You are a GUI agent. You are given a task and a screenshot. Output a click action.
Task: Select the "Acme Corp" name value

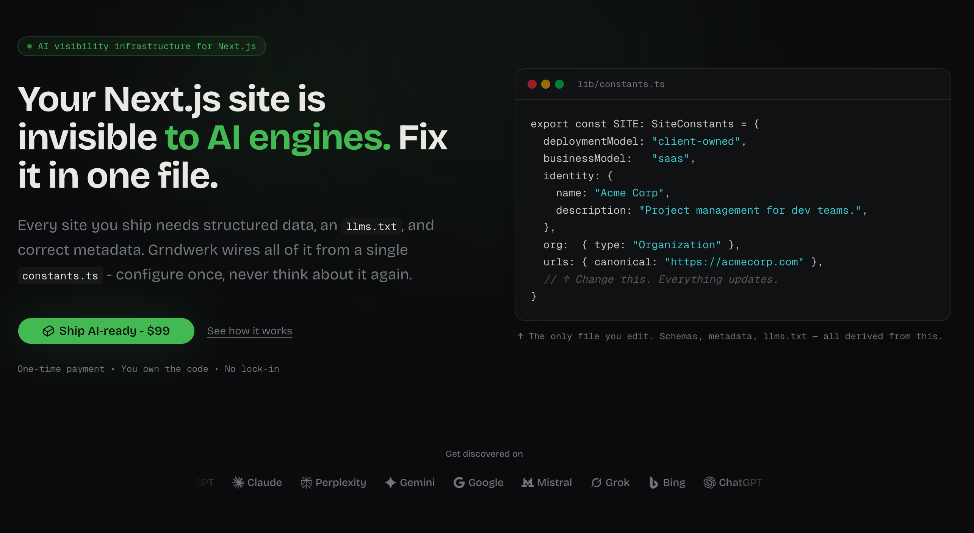pyautogui.click(x=629, y=193)
